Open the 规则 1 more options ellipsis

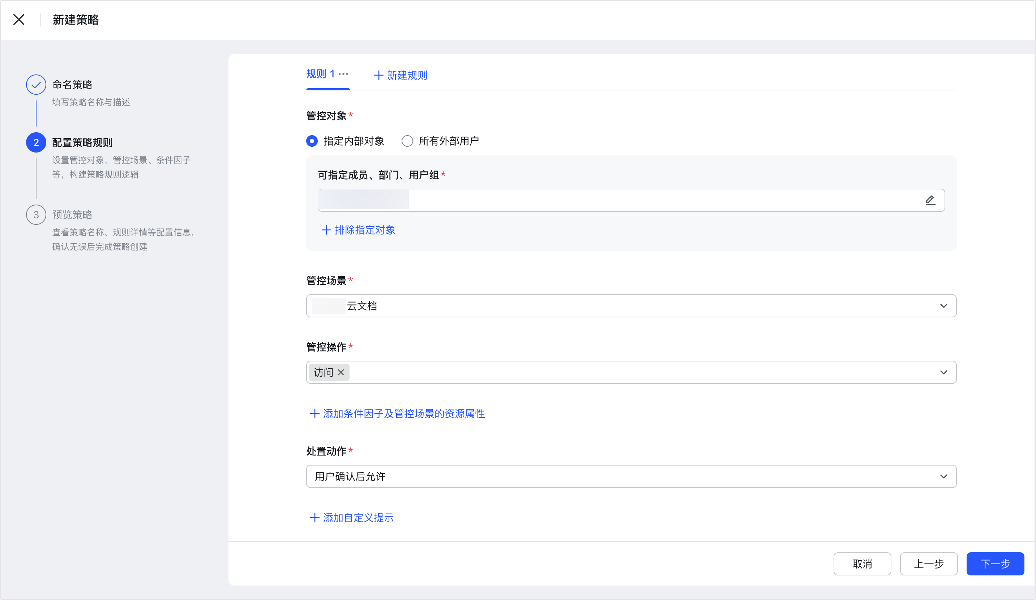343,74
